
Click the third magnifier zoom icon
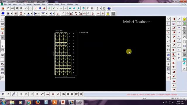coord(78,8)
